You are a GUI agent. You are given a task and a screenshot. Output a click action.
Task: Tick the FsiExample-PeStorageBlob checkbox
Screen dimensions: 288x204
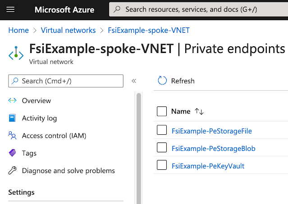[162, 148]
